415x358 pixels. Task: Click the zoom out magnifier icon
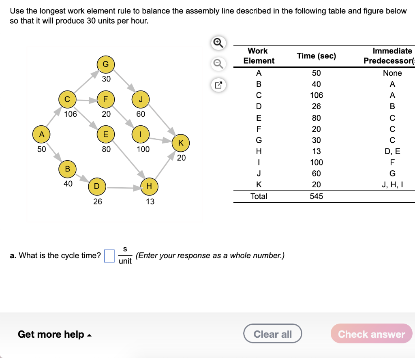tap(218, 64)
